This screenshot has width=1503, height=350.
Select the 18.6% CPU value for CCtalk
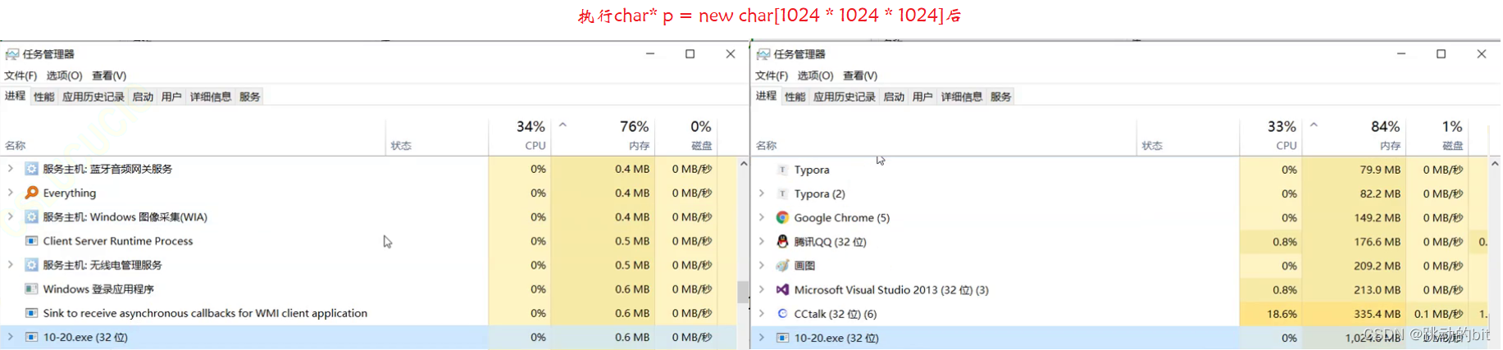[x=1271, y=313]
